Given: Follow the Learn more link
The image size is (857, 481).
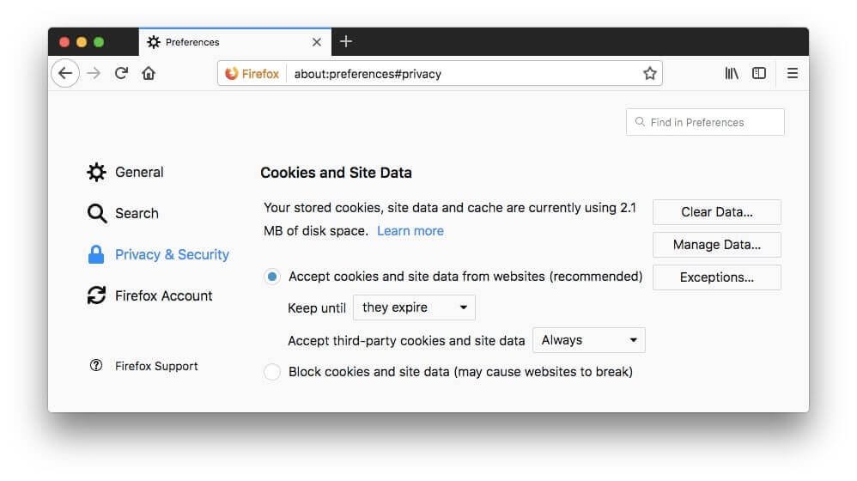Looking at the screenshot, I should point(410,231).
